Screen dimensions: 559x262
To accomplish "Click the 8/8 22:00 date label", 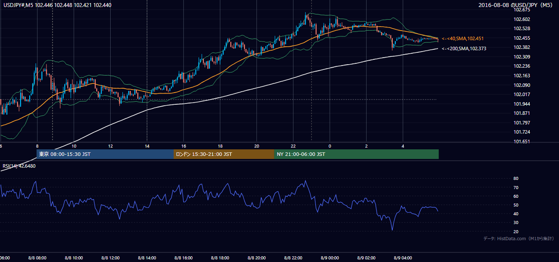I will (x=293, y=258).
